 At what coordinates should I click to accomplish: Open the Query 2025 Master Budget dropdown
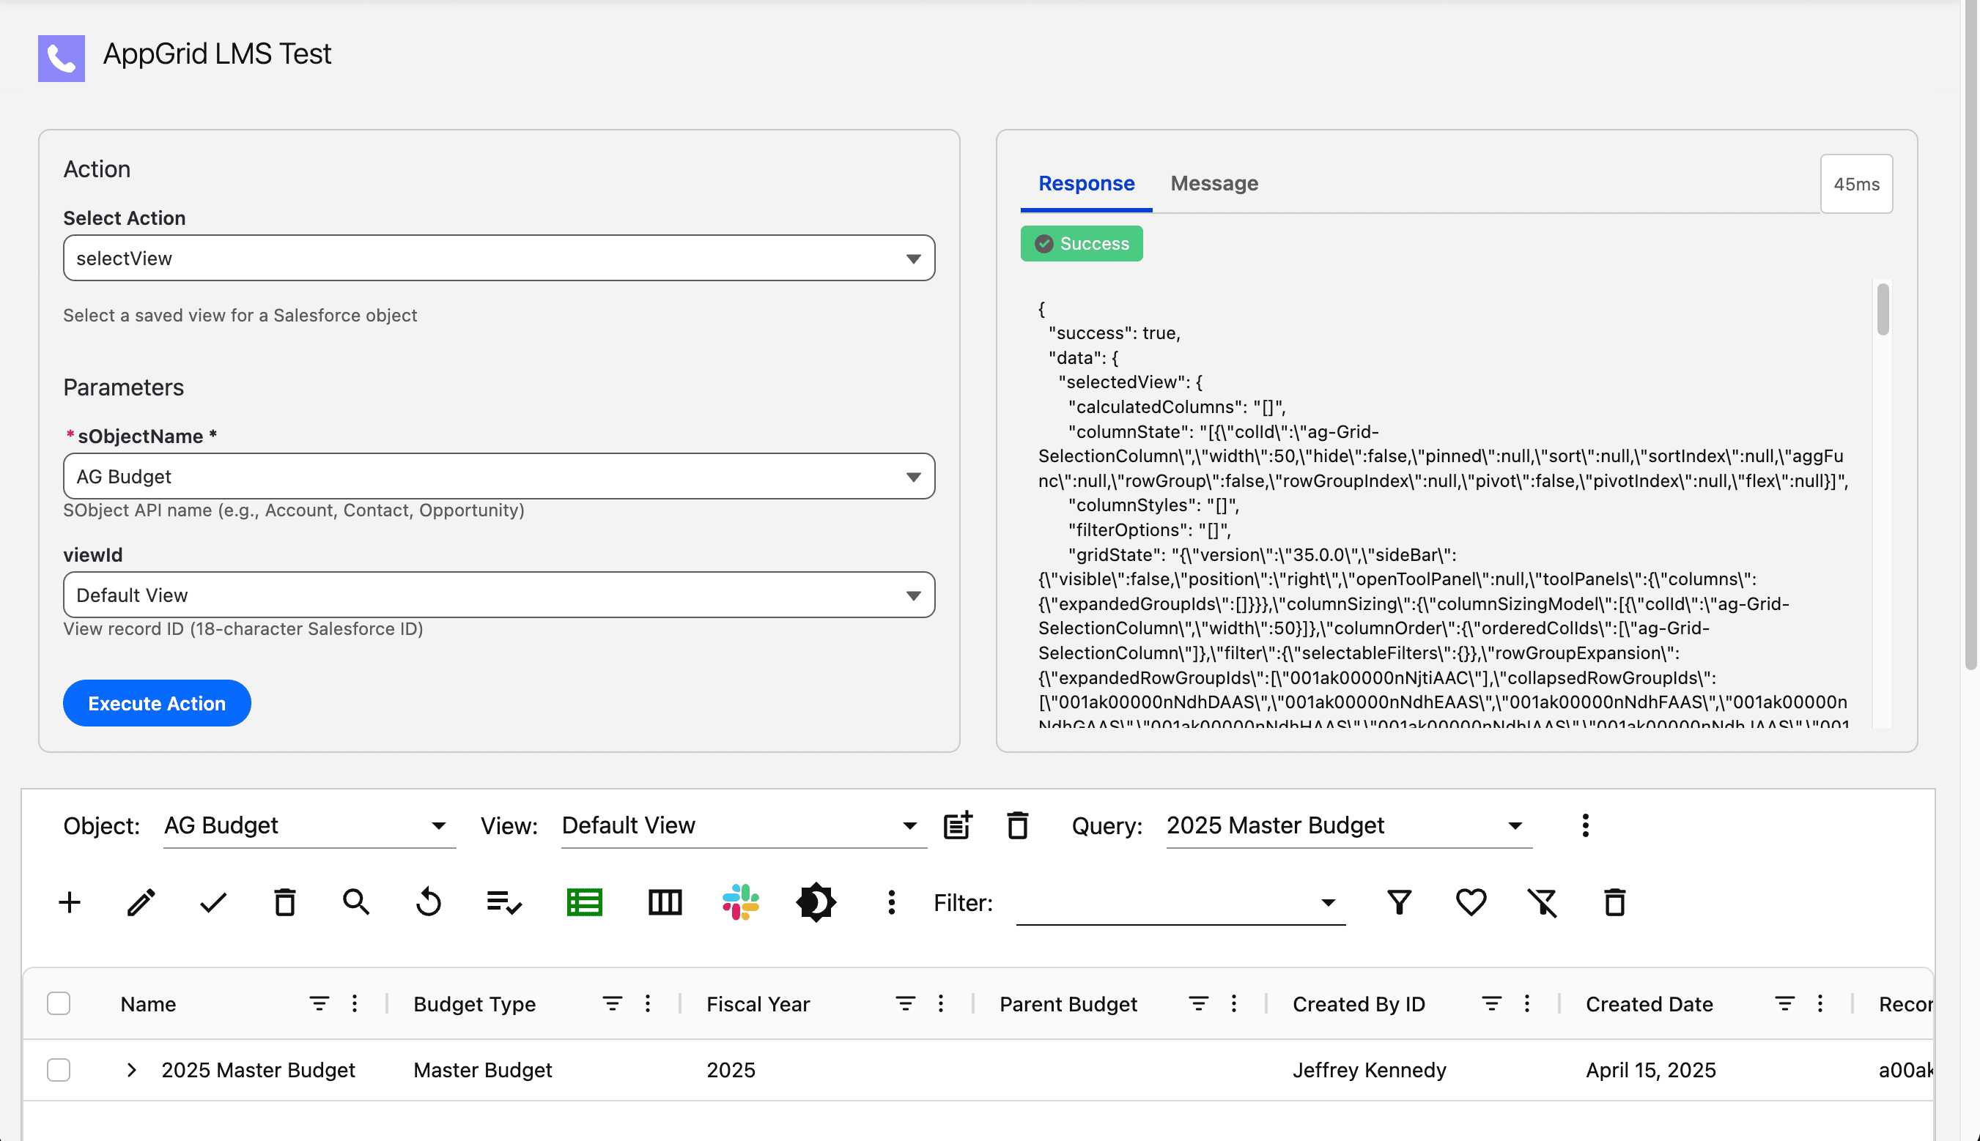coord(1348,825)
